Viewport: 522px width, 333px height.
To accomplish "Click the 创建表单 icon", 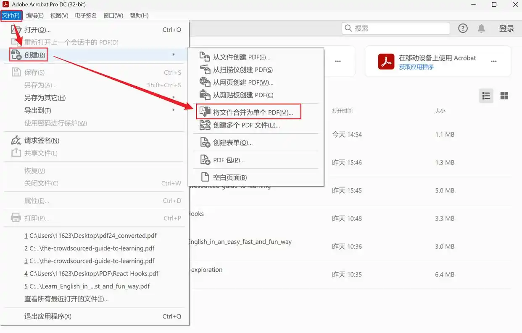I will 205,142.
